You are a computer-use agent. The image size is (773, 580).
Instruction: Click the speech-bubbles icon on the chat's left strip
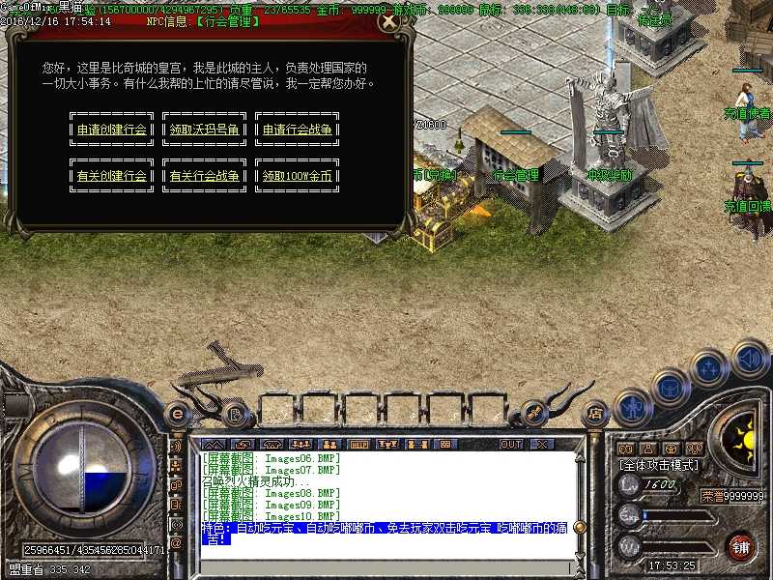[177, 485]
